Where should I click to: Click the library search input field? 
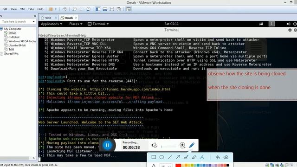coord(16,22)
